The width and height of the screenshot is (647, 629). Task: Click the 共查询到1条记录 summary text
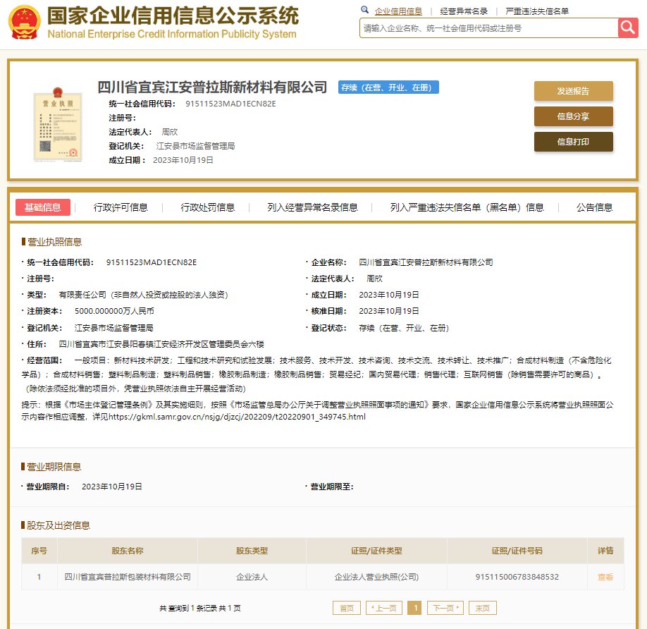tap(200, 608)
